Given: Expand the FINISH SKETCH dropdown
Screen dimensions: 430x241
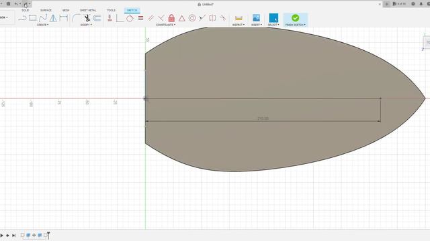Looking at the screenshot, I should pyautogui.click(x=296, y=25).
